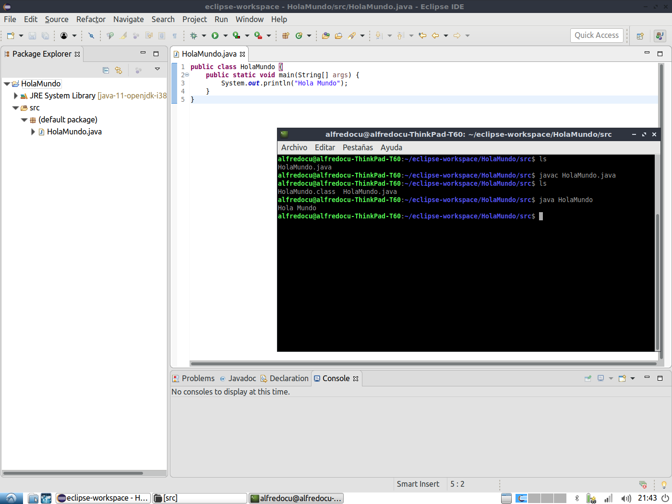Click the New wizard toolbar icon
Screen dimensions: 672x504
click(11, 36)
